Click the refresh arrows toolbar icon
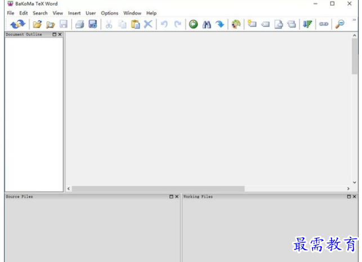The width and height of the screenshot is (362, 262). [18, 24]
